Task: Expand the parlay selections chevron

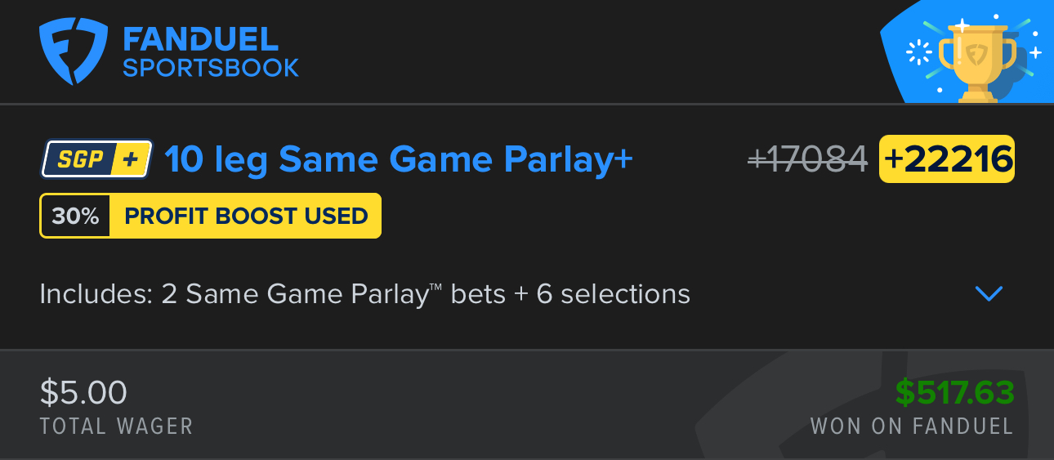Action: (x=989, y=293)
